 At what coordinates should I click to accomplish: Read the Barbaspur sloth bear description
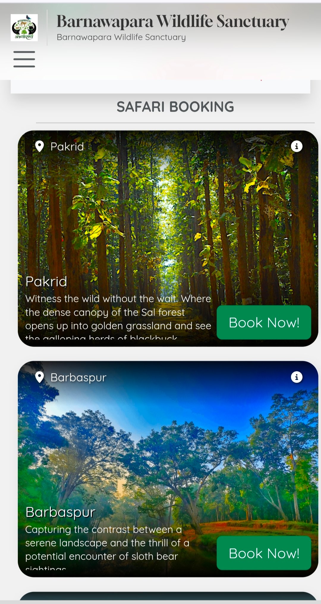pos(107,549)
